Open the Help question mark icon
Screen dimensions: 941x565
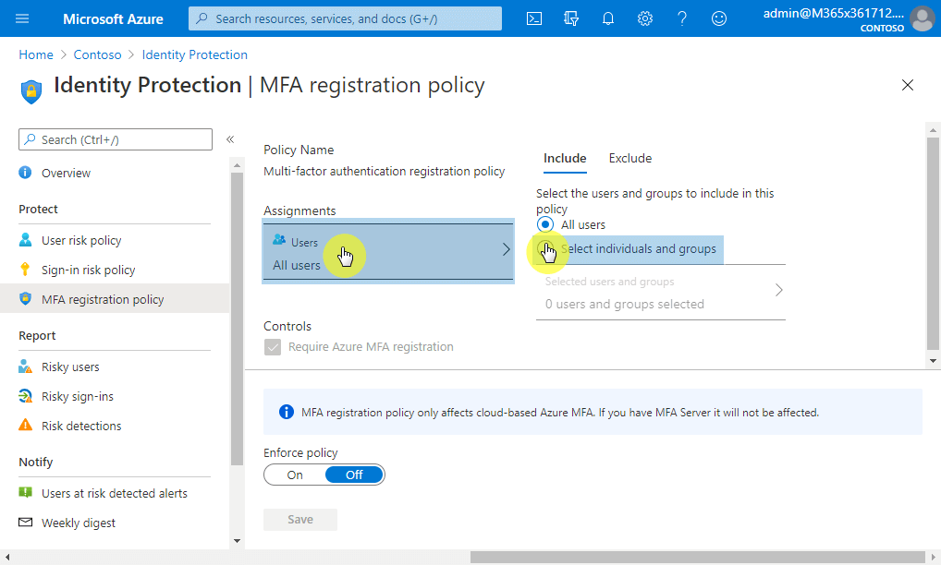coord(682,18)
